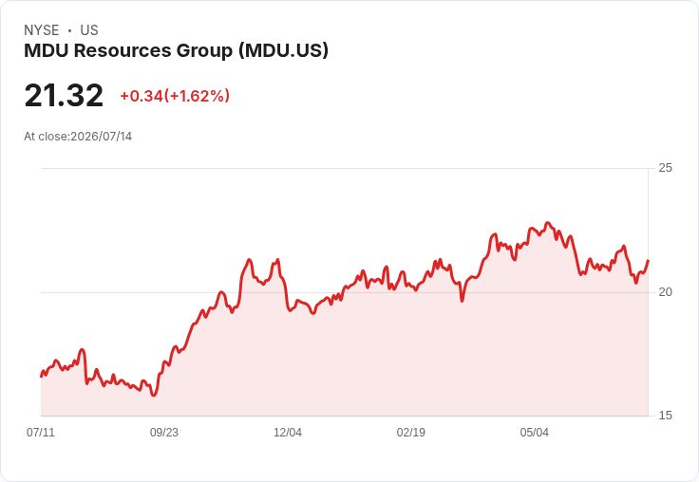Click the 21.32 current price
699x482 pixels.
64,95
